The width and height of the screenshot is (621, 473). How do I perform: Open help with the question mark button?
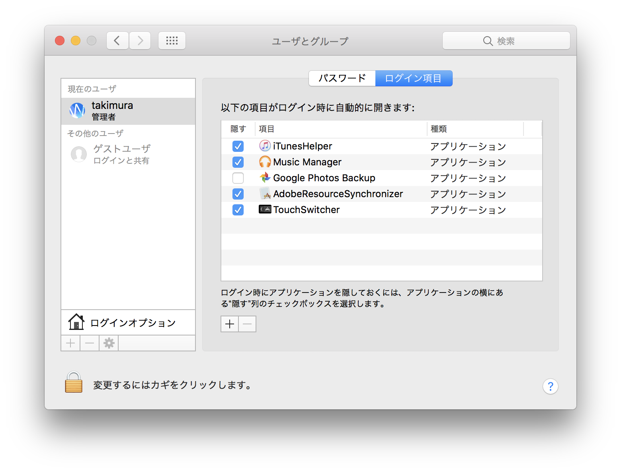point(551,386)
